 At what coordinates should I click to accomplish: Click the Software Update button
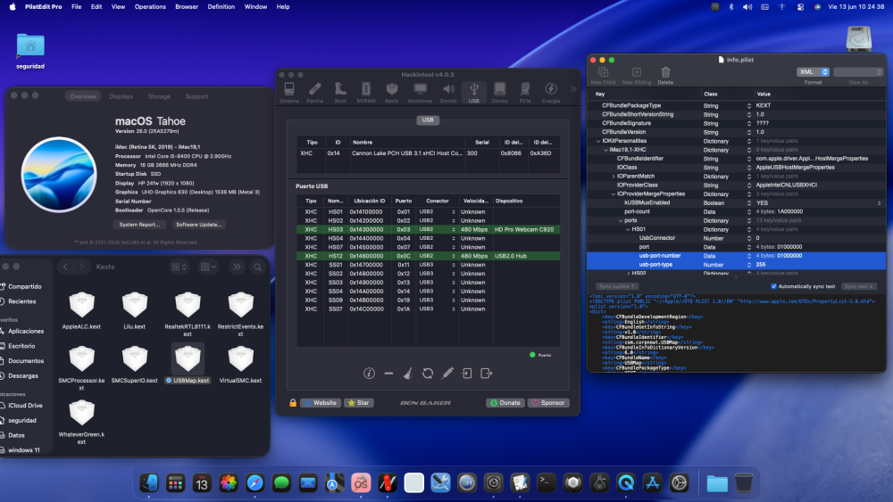pos(199,225)
